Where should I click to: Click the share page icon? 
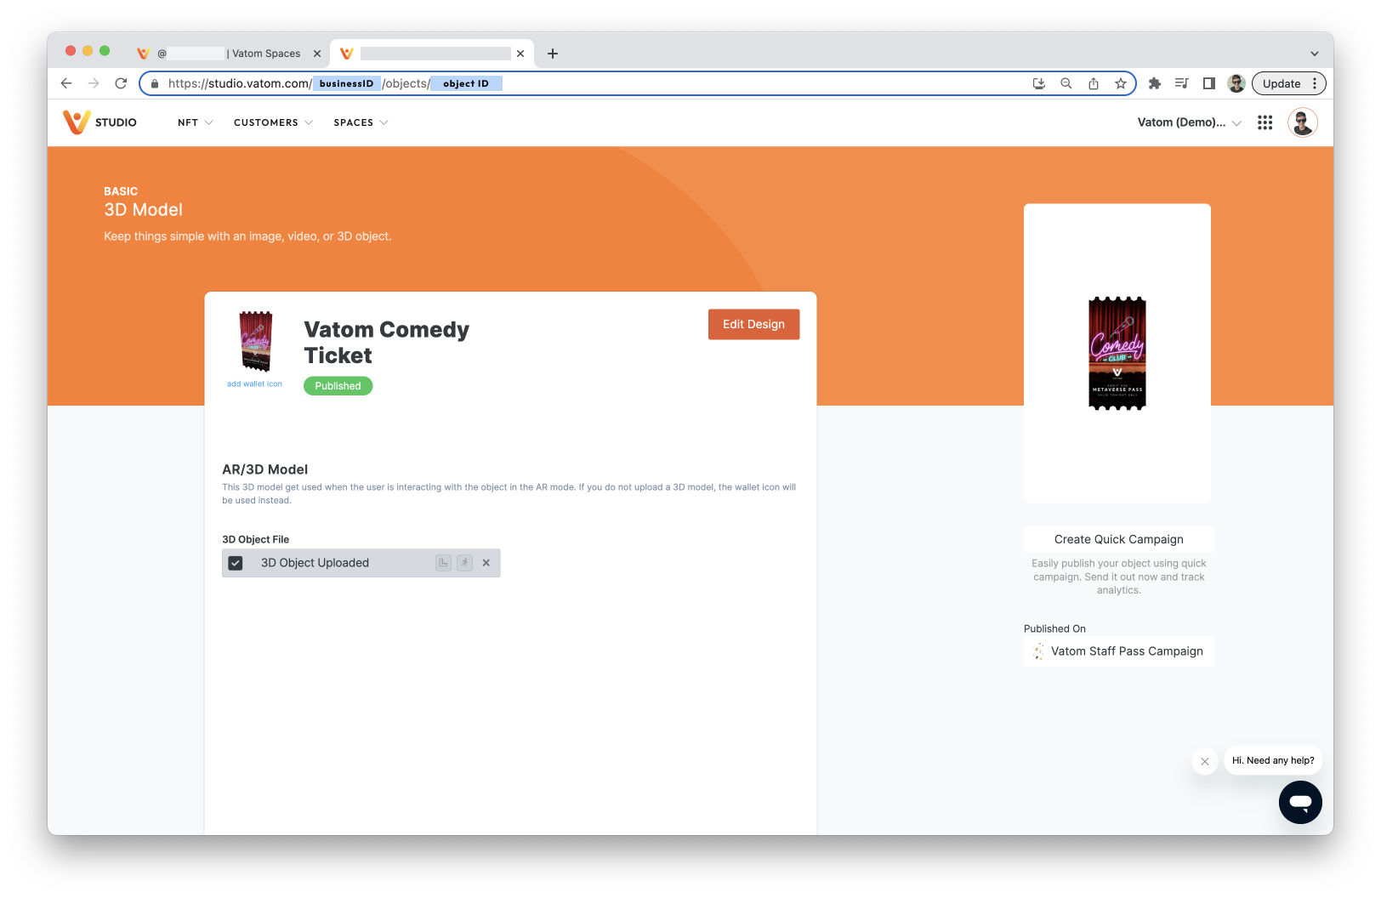tap(1094, 83)
